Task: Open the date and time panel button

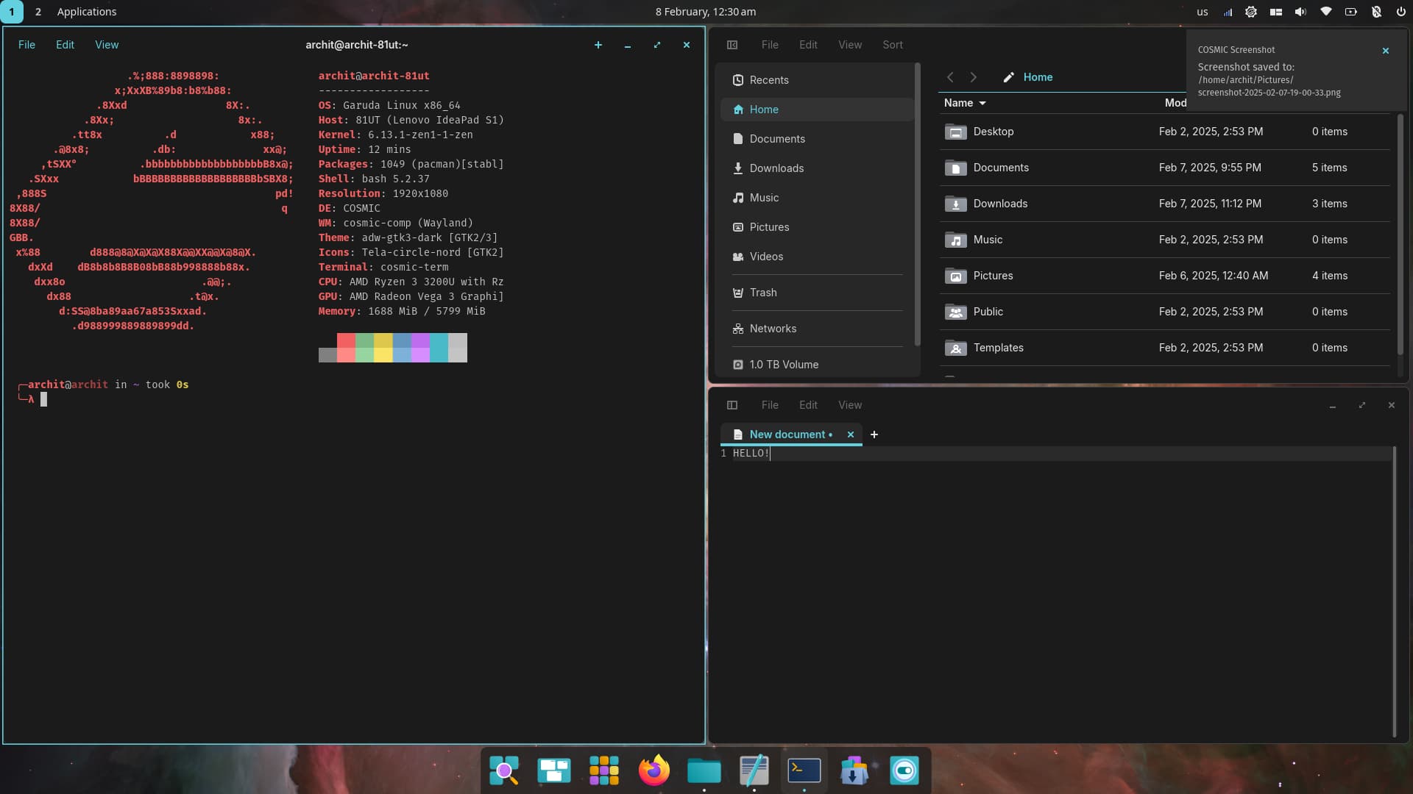Action: [706, 12]
